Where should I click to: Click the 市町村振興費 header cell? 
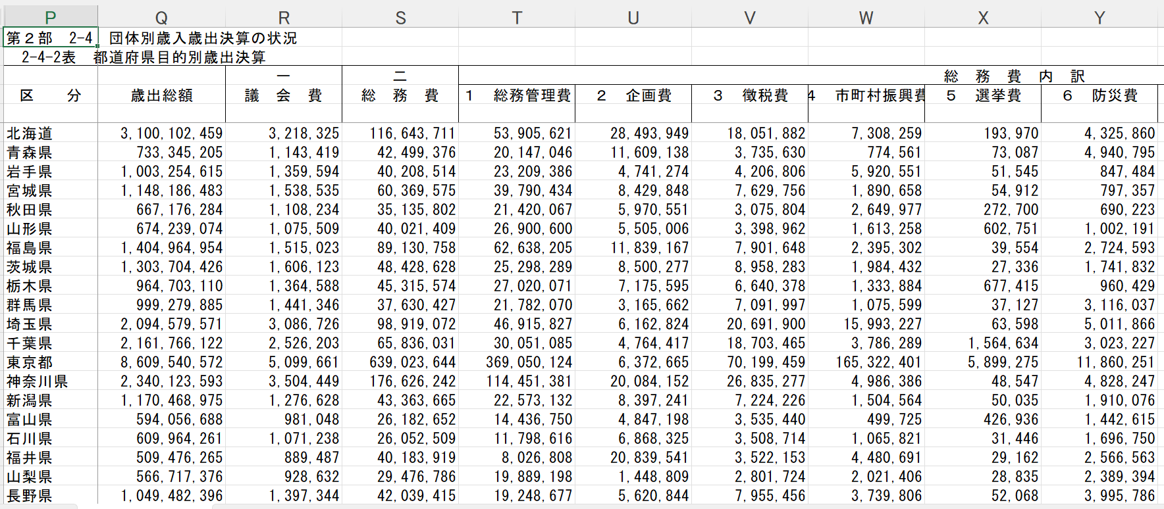tap(866, 95)
